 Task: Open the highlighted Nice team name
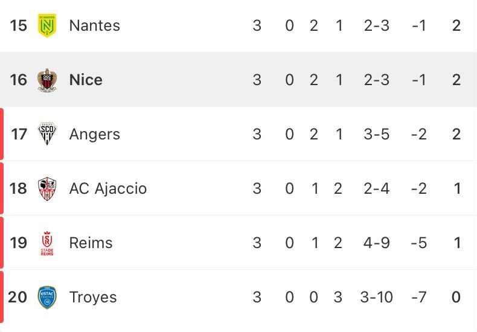coord(86,80)
